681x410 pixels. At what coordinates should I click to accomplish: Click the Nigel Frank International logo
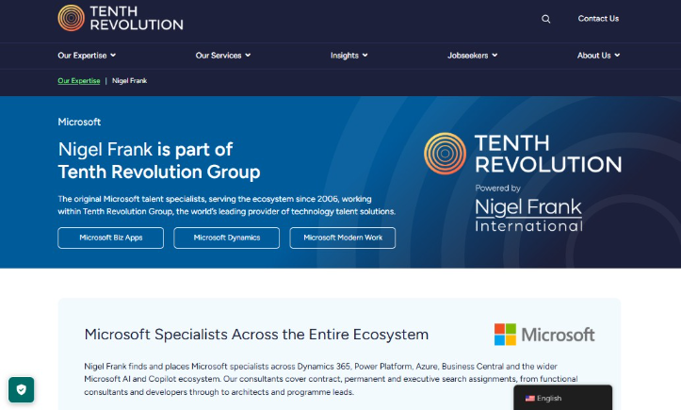pyautogui.click(x=529, y=215)
